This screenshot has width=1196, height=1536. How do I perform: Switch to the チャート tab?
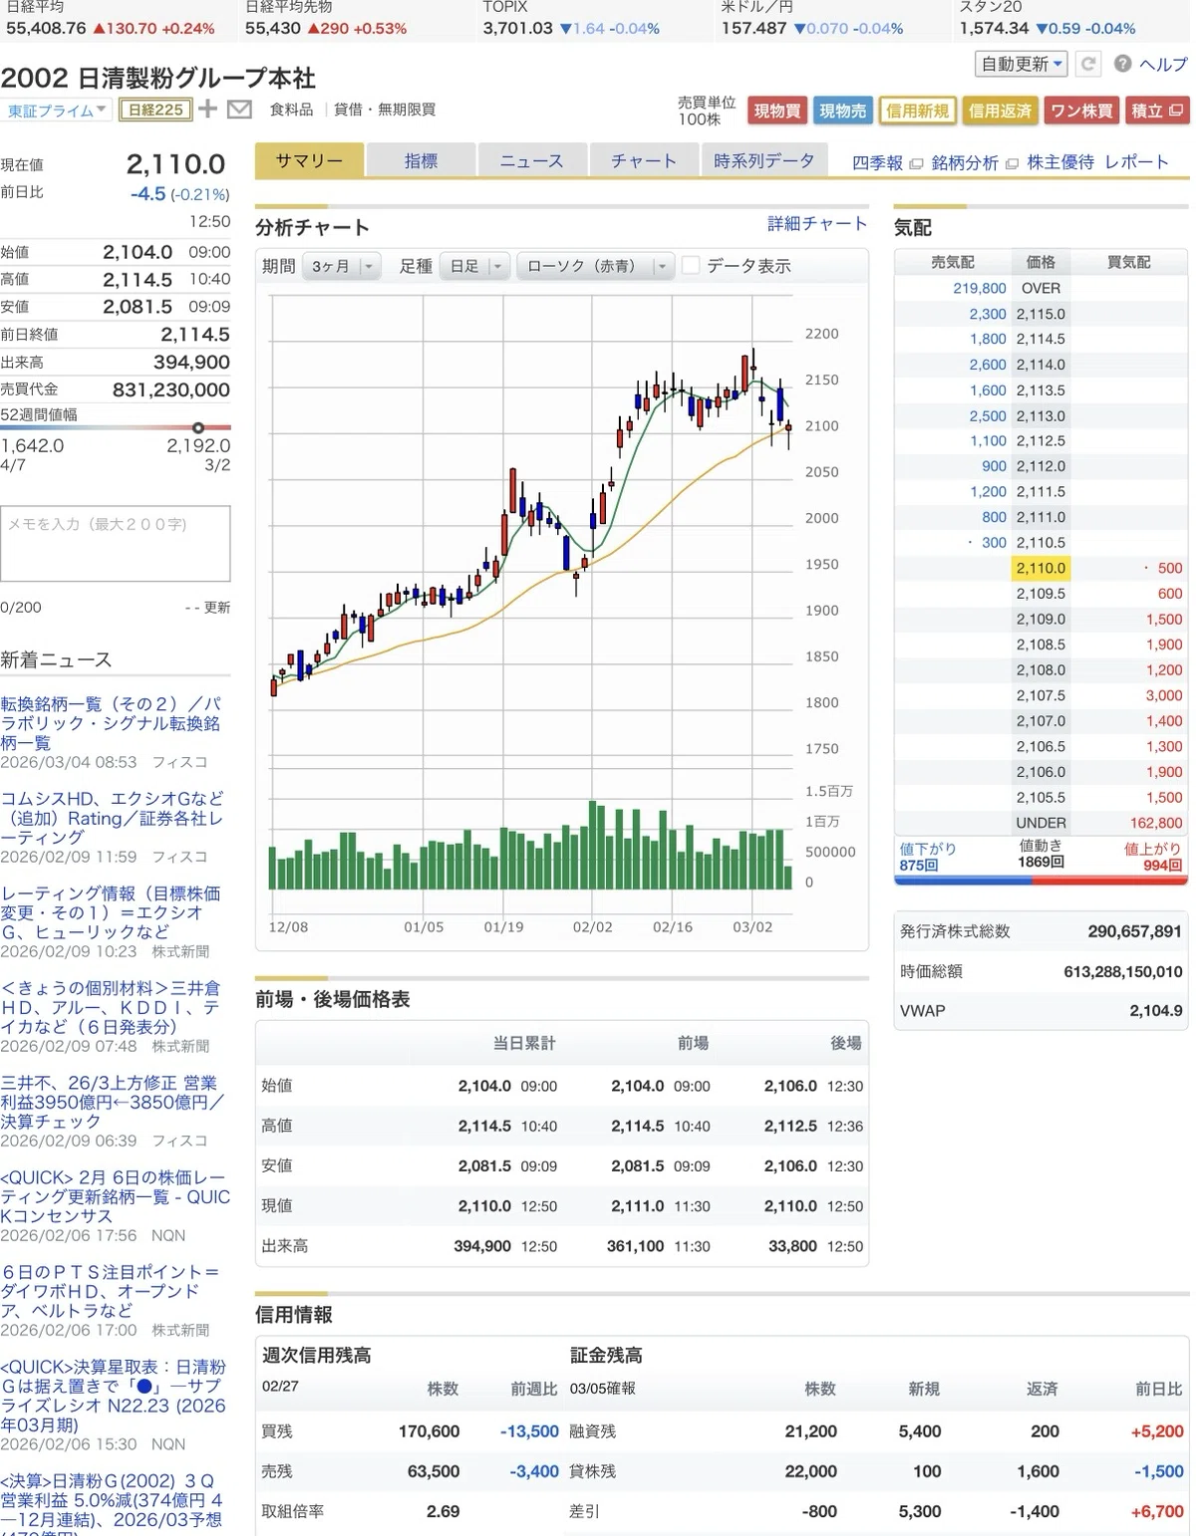coord(644,160)
